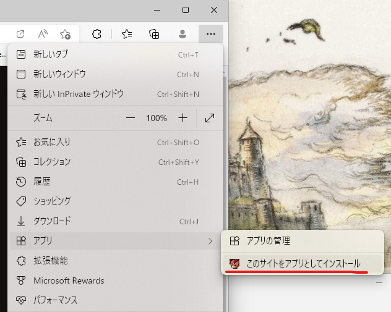
Task: Increase zoom with the plus button
Action: coord(183,118)
